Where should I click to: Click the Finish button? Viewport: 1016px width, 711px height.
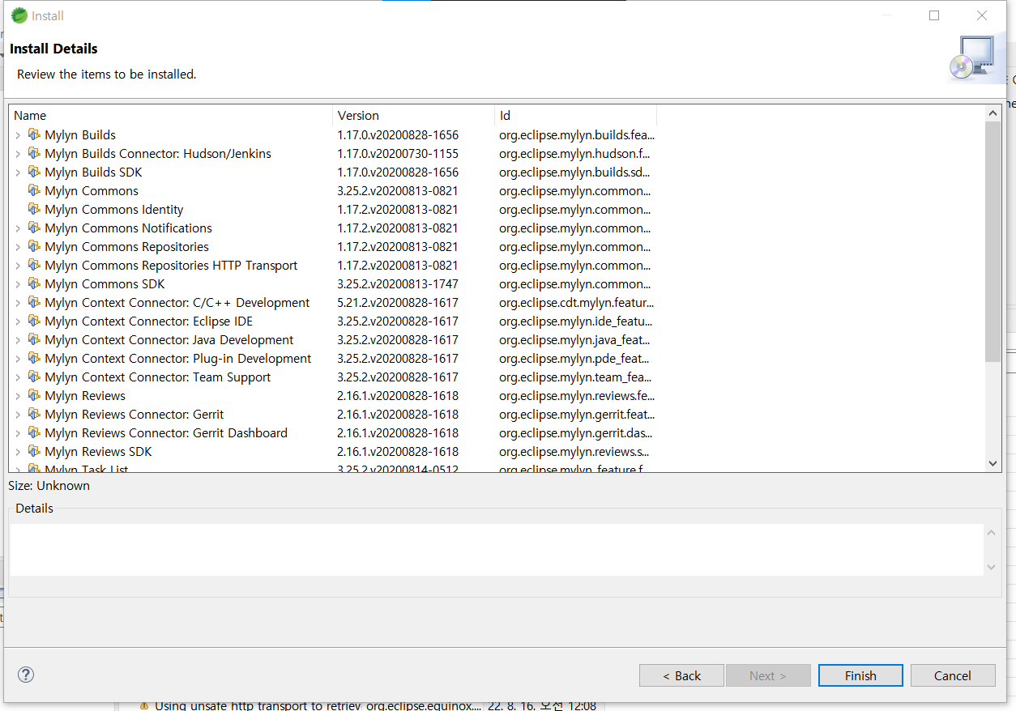pos(860,675)
